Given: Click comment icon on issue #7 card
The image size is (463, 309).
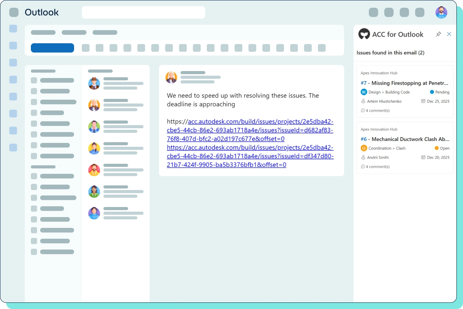Looking at the screenshot, I should [363, 110].
